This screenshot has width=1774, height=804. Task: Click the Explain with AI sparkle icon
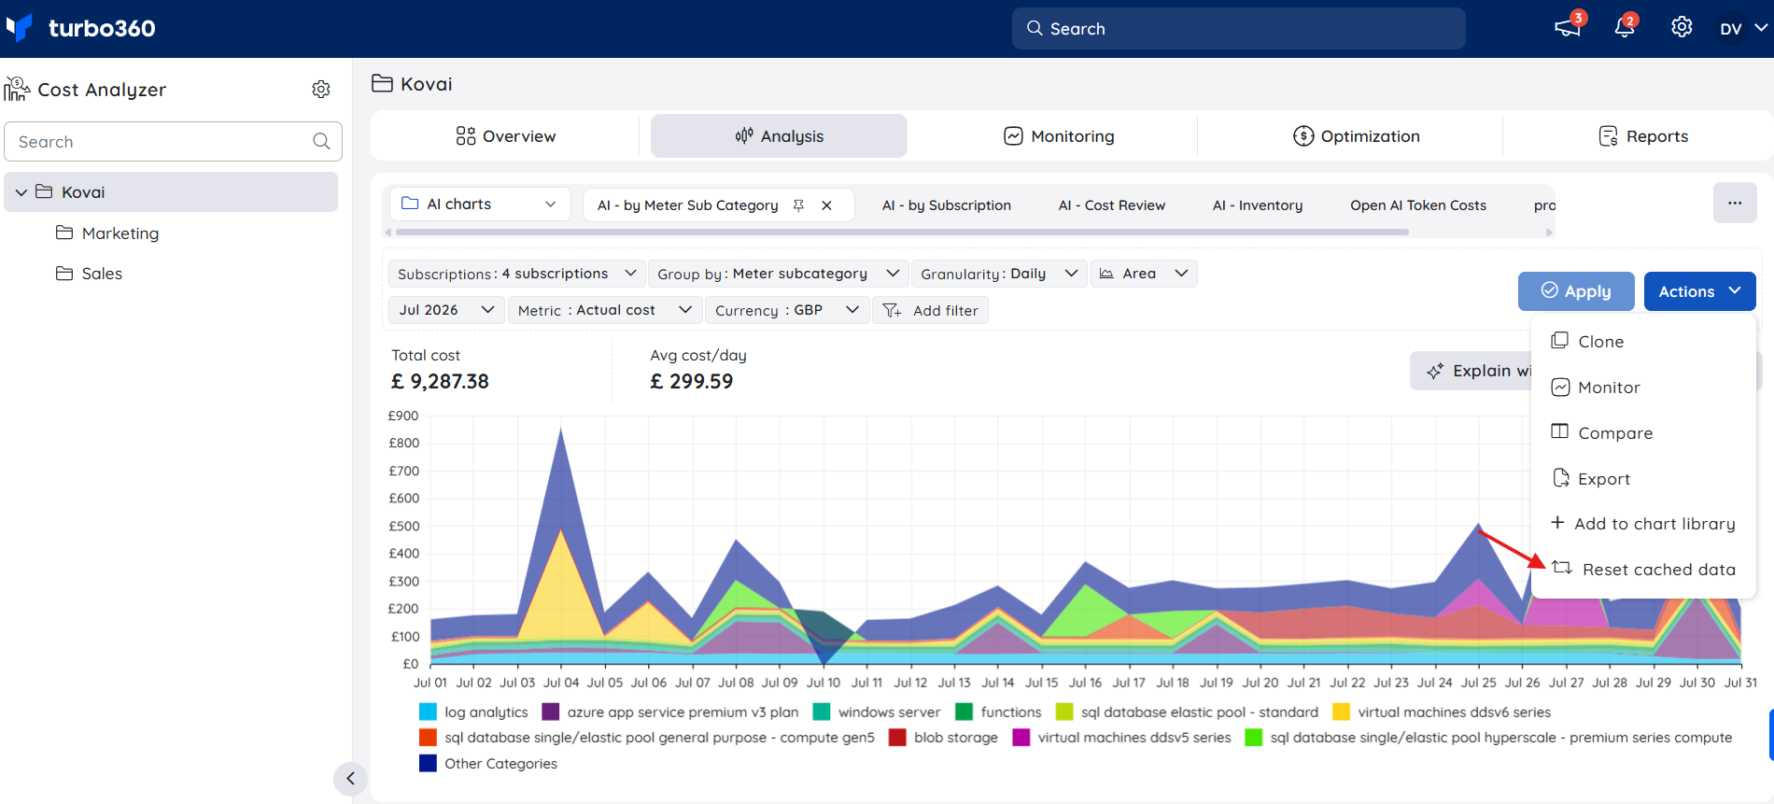(1435, 371)
